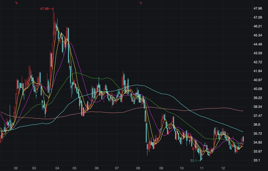The height and width of the screenshot is (171, 268).
Task: Click the 47.09 price axis label
Action: click(258, 17)
